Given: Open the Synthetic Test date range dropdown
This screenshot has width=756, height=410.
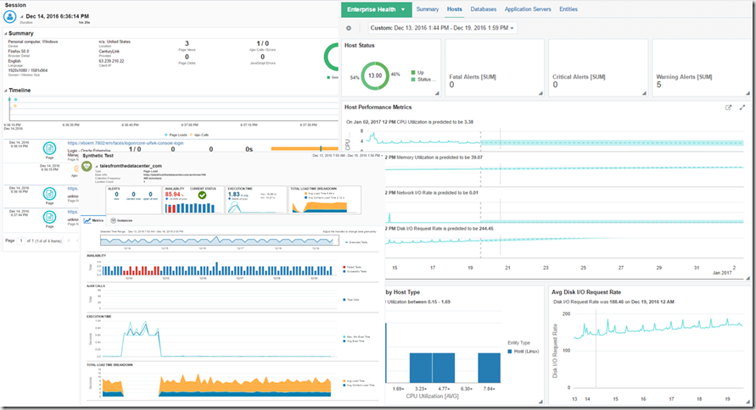Looking at the screenshot, I should pos(348,155).
